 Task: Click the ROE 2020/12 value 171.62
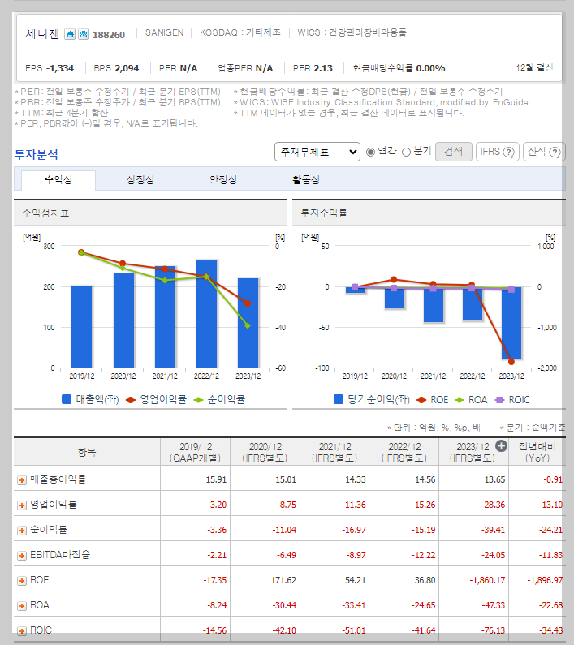(x=283, y=580)
